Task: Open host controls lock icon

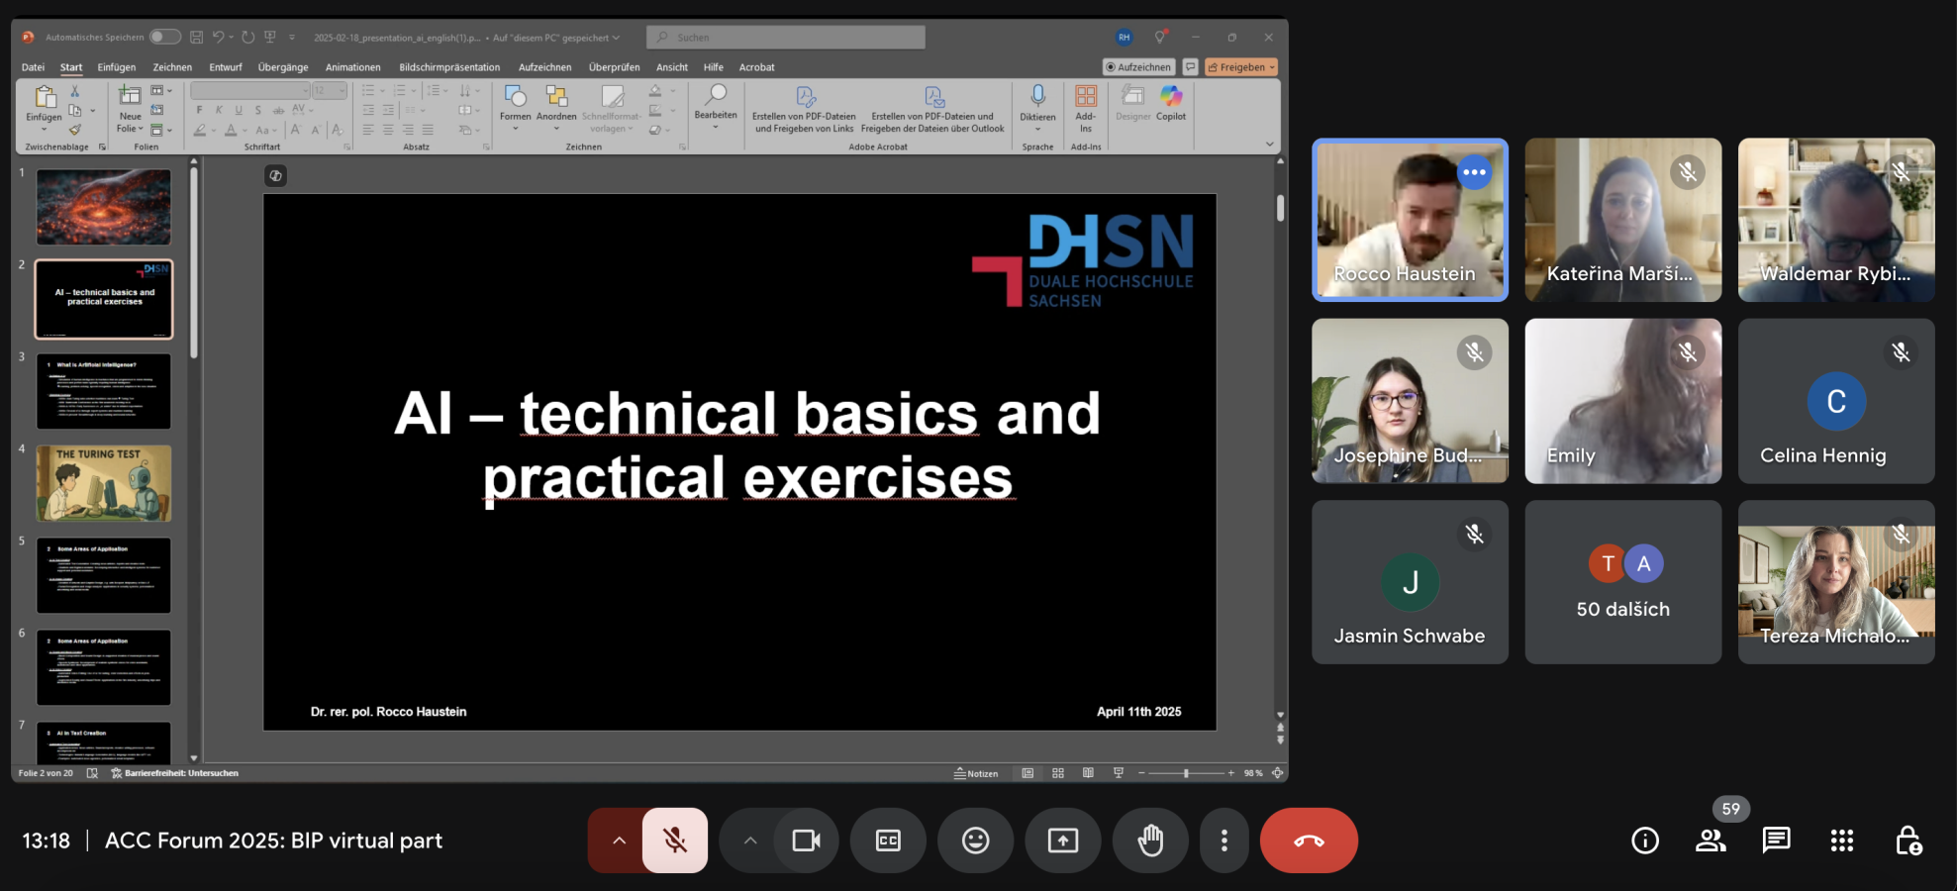Action: click(x=1908, y=841)
